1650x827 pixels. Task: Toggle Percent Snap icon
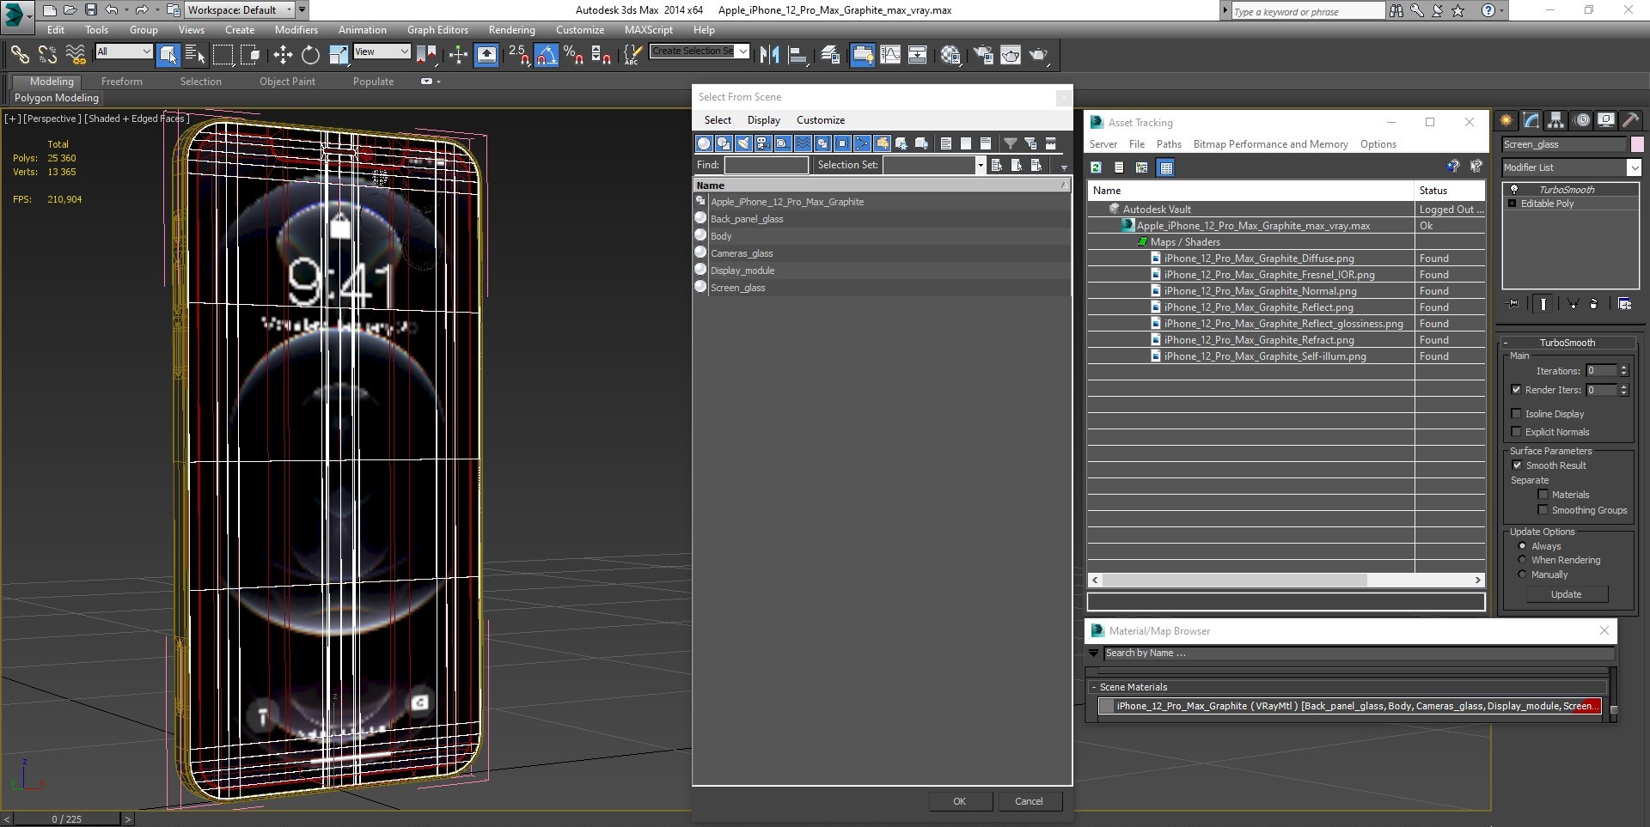574,55
